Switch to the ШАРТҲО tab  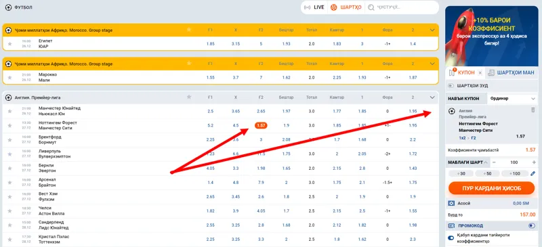(346, 7)
